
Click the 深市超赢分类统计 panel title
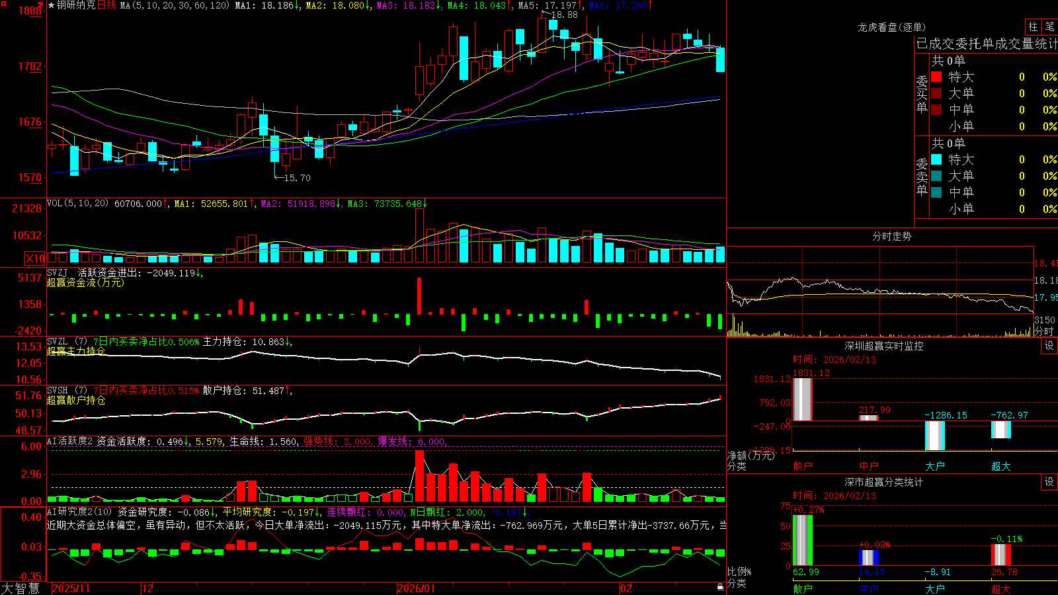(883, 482)
